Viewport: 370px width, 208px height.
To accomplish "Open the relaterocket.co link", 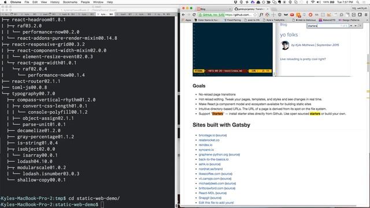I will tap(209, 140).
